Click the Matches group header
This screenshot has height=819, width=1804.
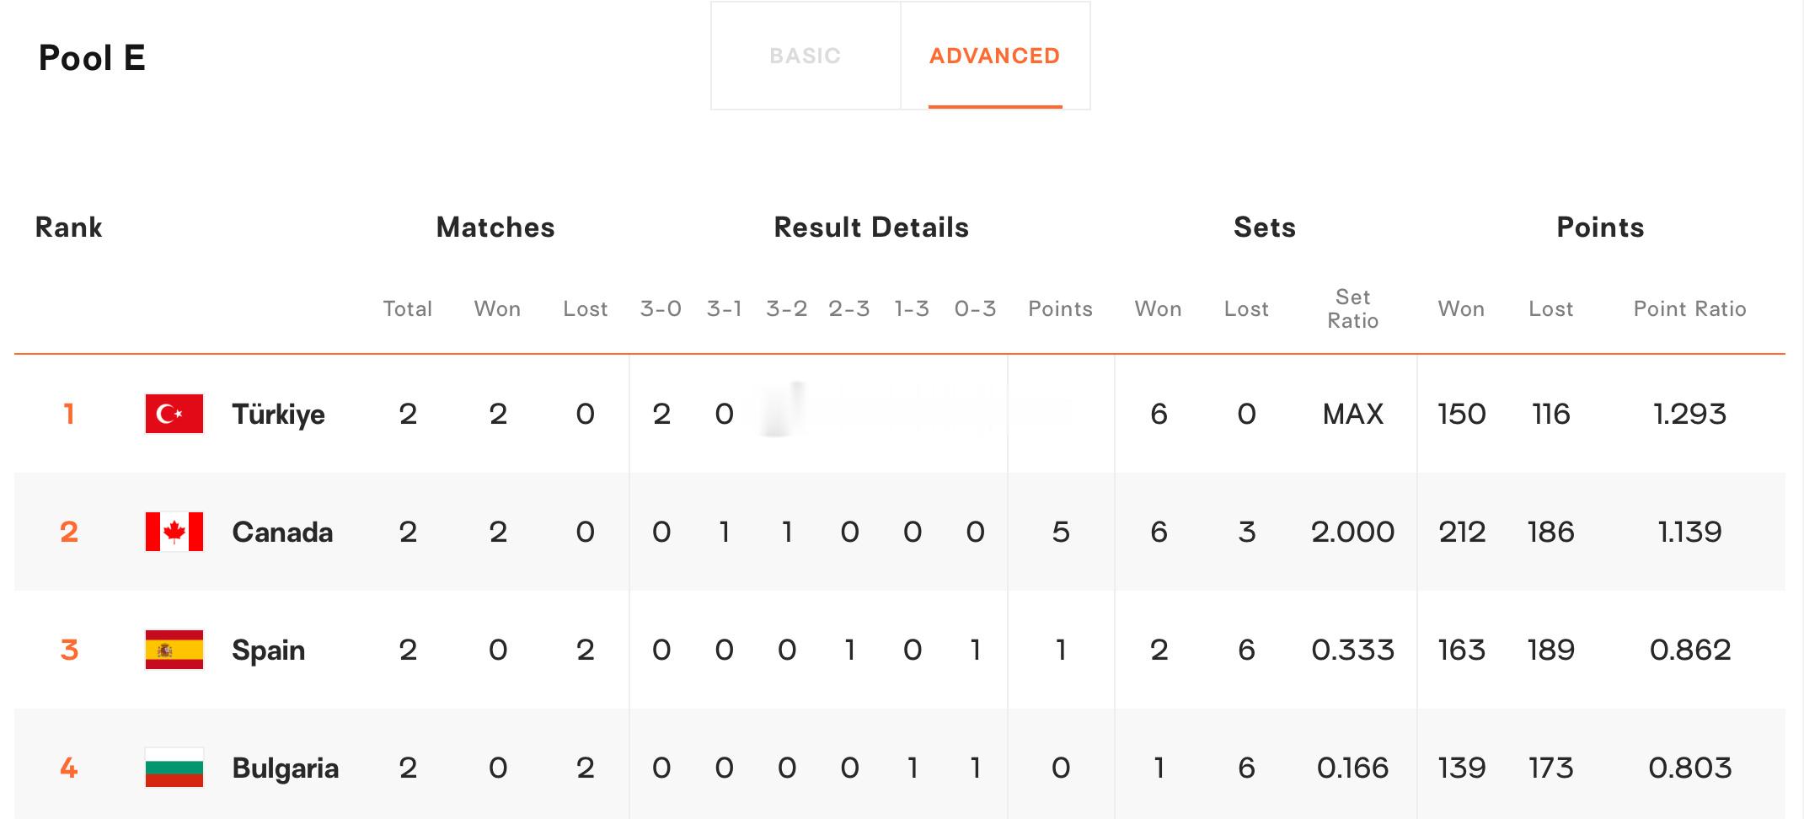[495, 227]
